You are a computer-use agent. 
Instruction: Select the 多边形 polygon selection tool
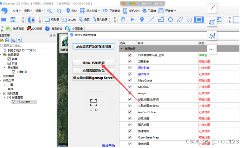[69, 20]
